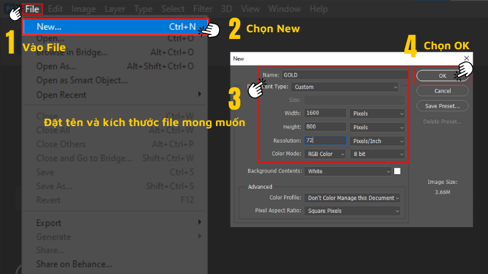
Task: Click the Width field showing 1600
Action: coord(325,113)
